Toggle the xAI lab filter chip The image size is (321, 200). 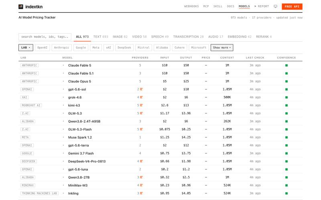click(x=108, y=48)
